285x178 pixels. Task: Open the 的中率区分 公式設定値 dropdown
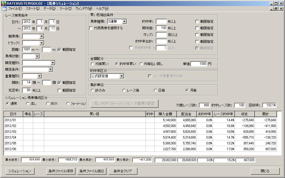tap(121, 76)
